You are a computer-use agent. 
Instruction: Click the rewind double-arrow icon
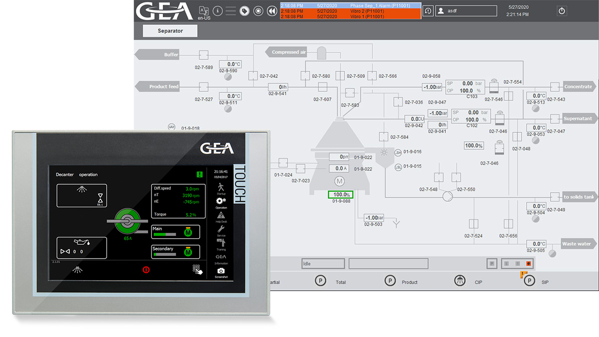tap(272, 10)
